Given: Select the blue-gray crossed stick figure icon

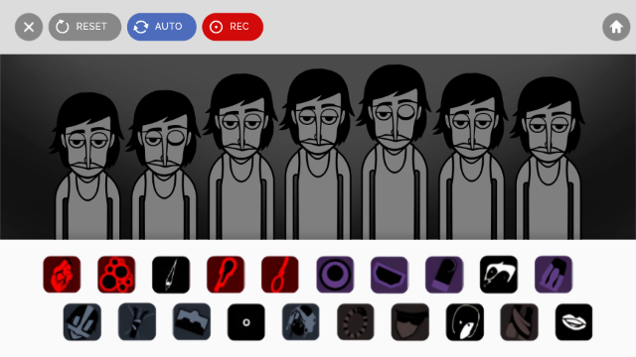Looking at the screenshot, I should (137, 321).
